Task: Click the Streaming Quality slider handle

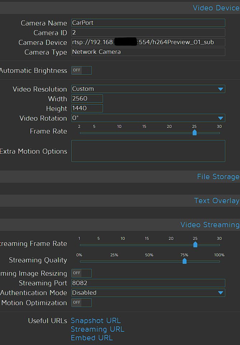Action: pos(184,261)
